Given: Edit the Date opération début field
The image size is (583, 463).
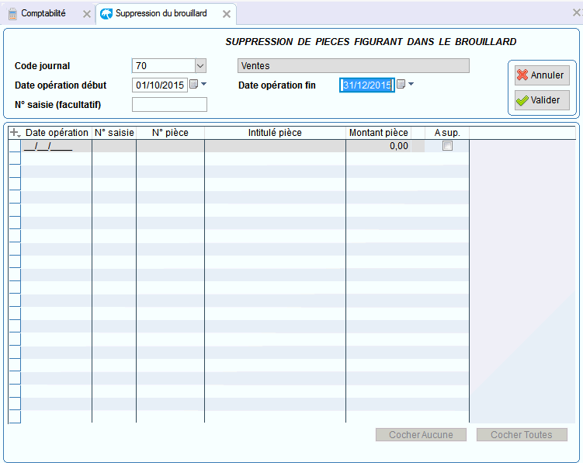Looking at the screenshot, I should [x=160, y=85].
